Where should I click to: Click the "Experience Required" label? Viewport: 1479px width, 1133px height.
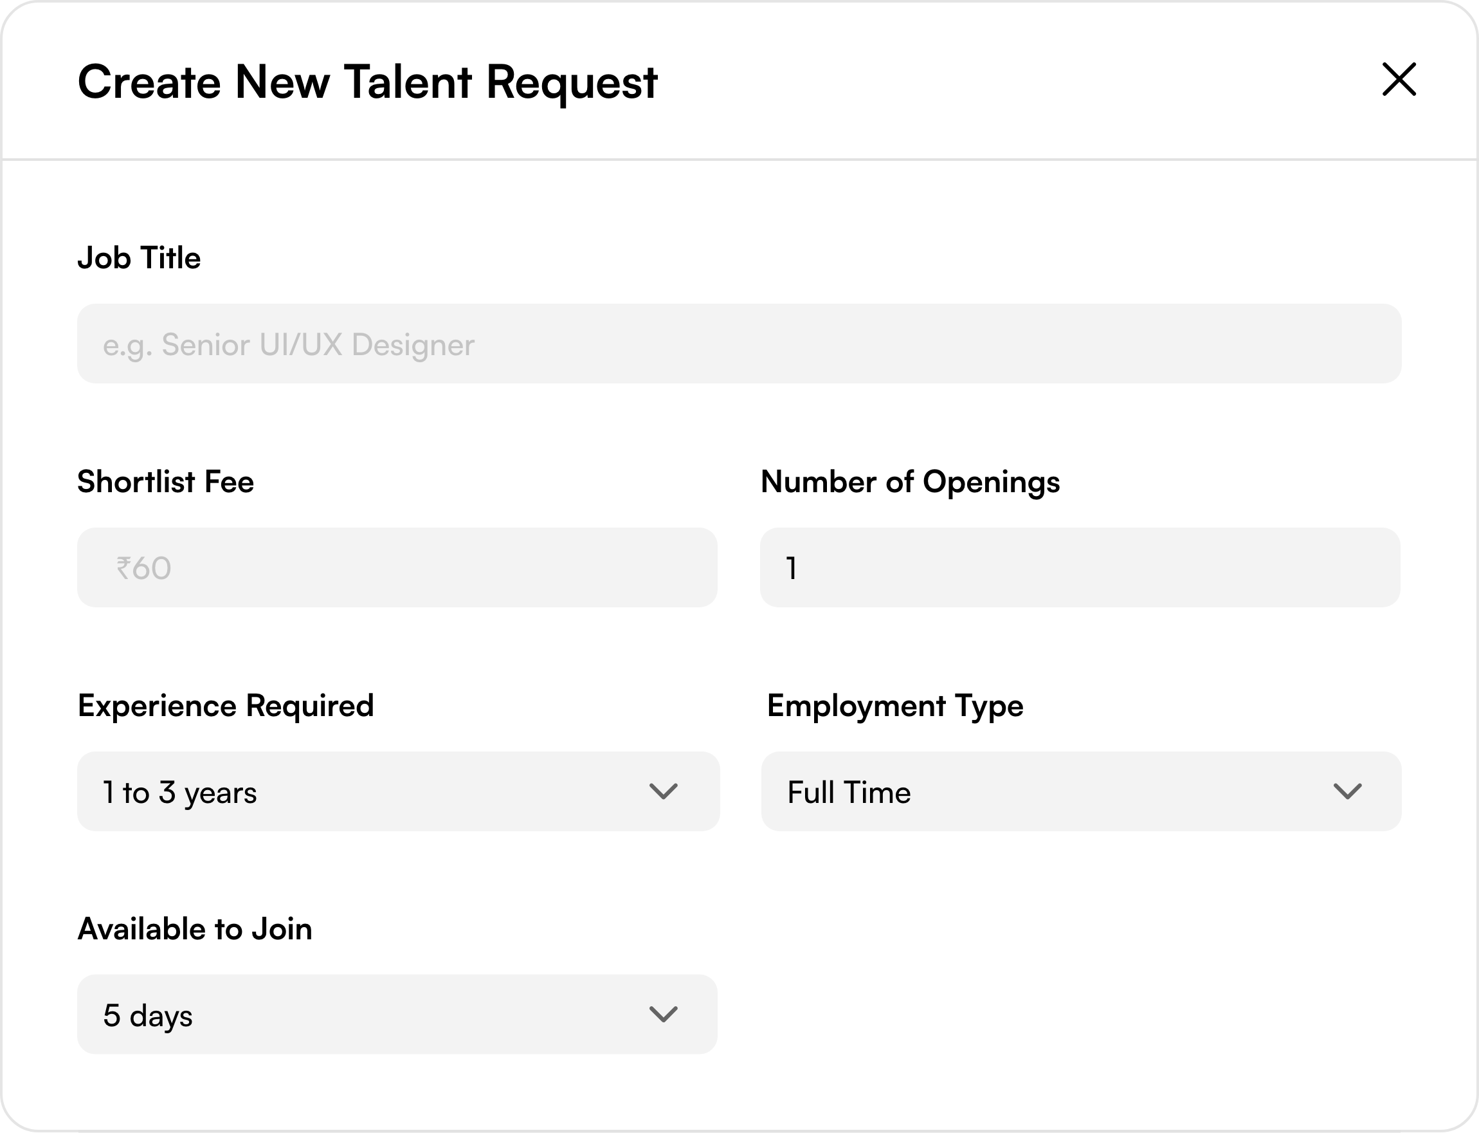(x=226, y=706)
